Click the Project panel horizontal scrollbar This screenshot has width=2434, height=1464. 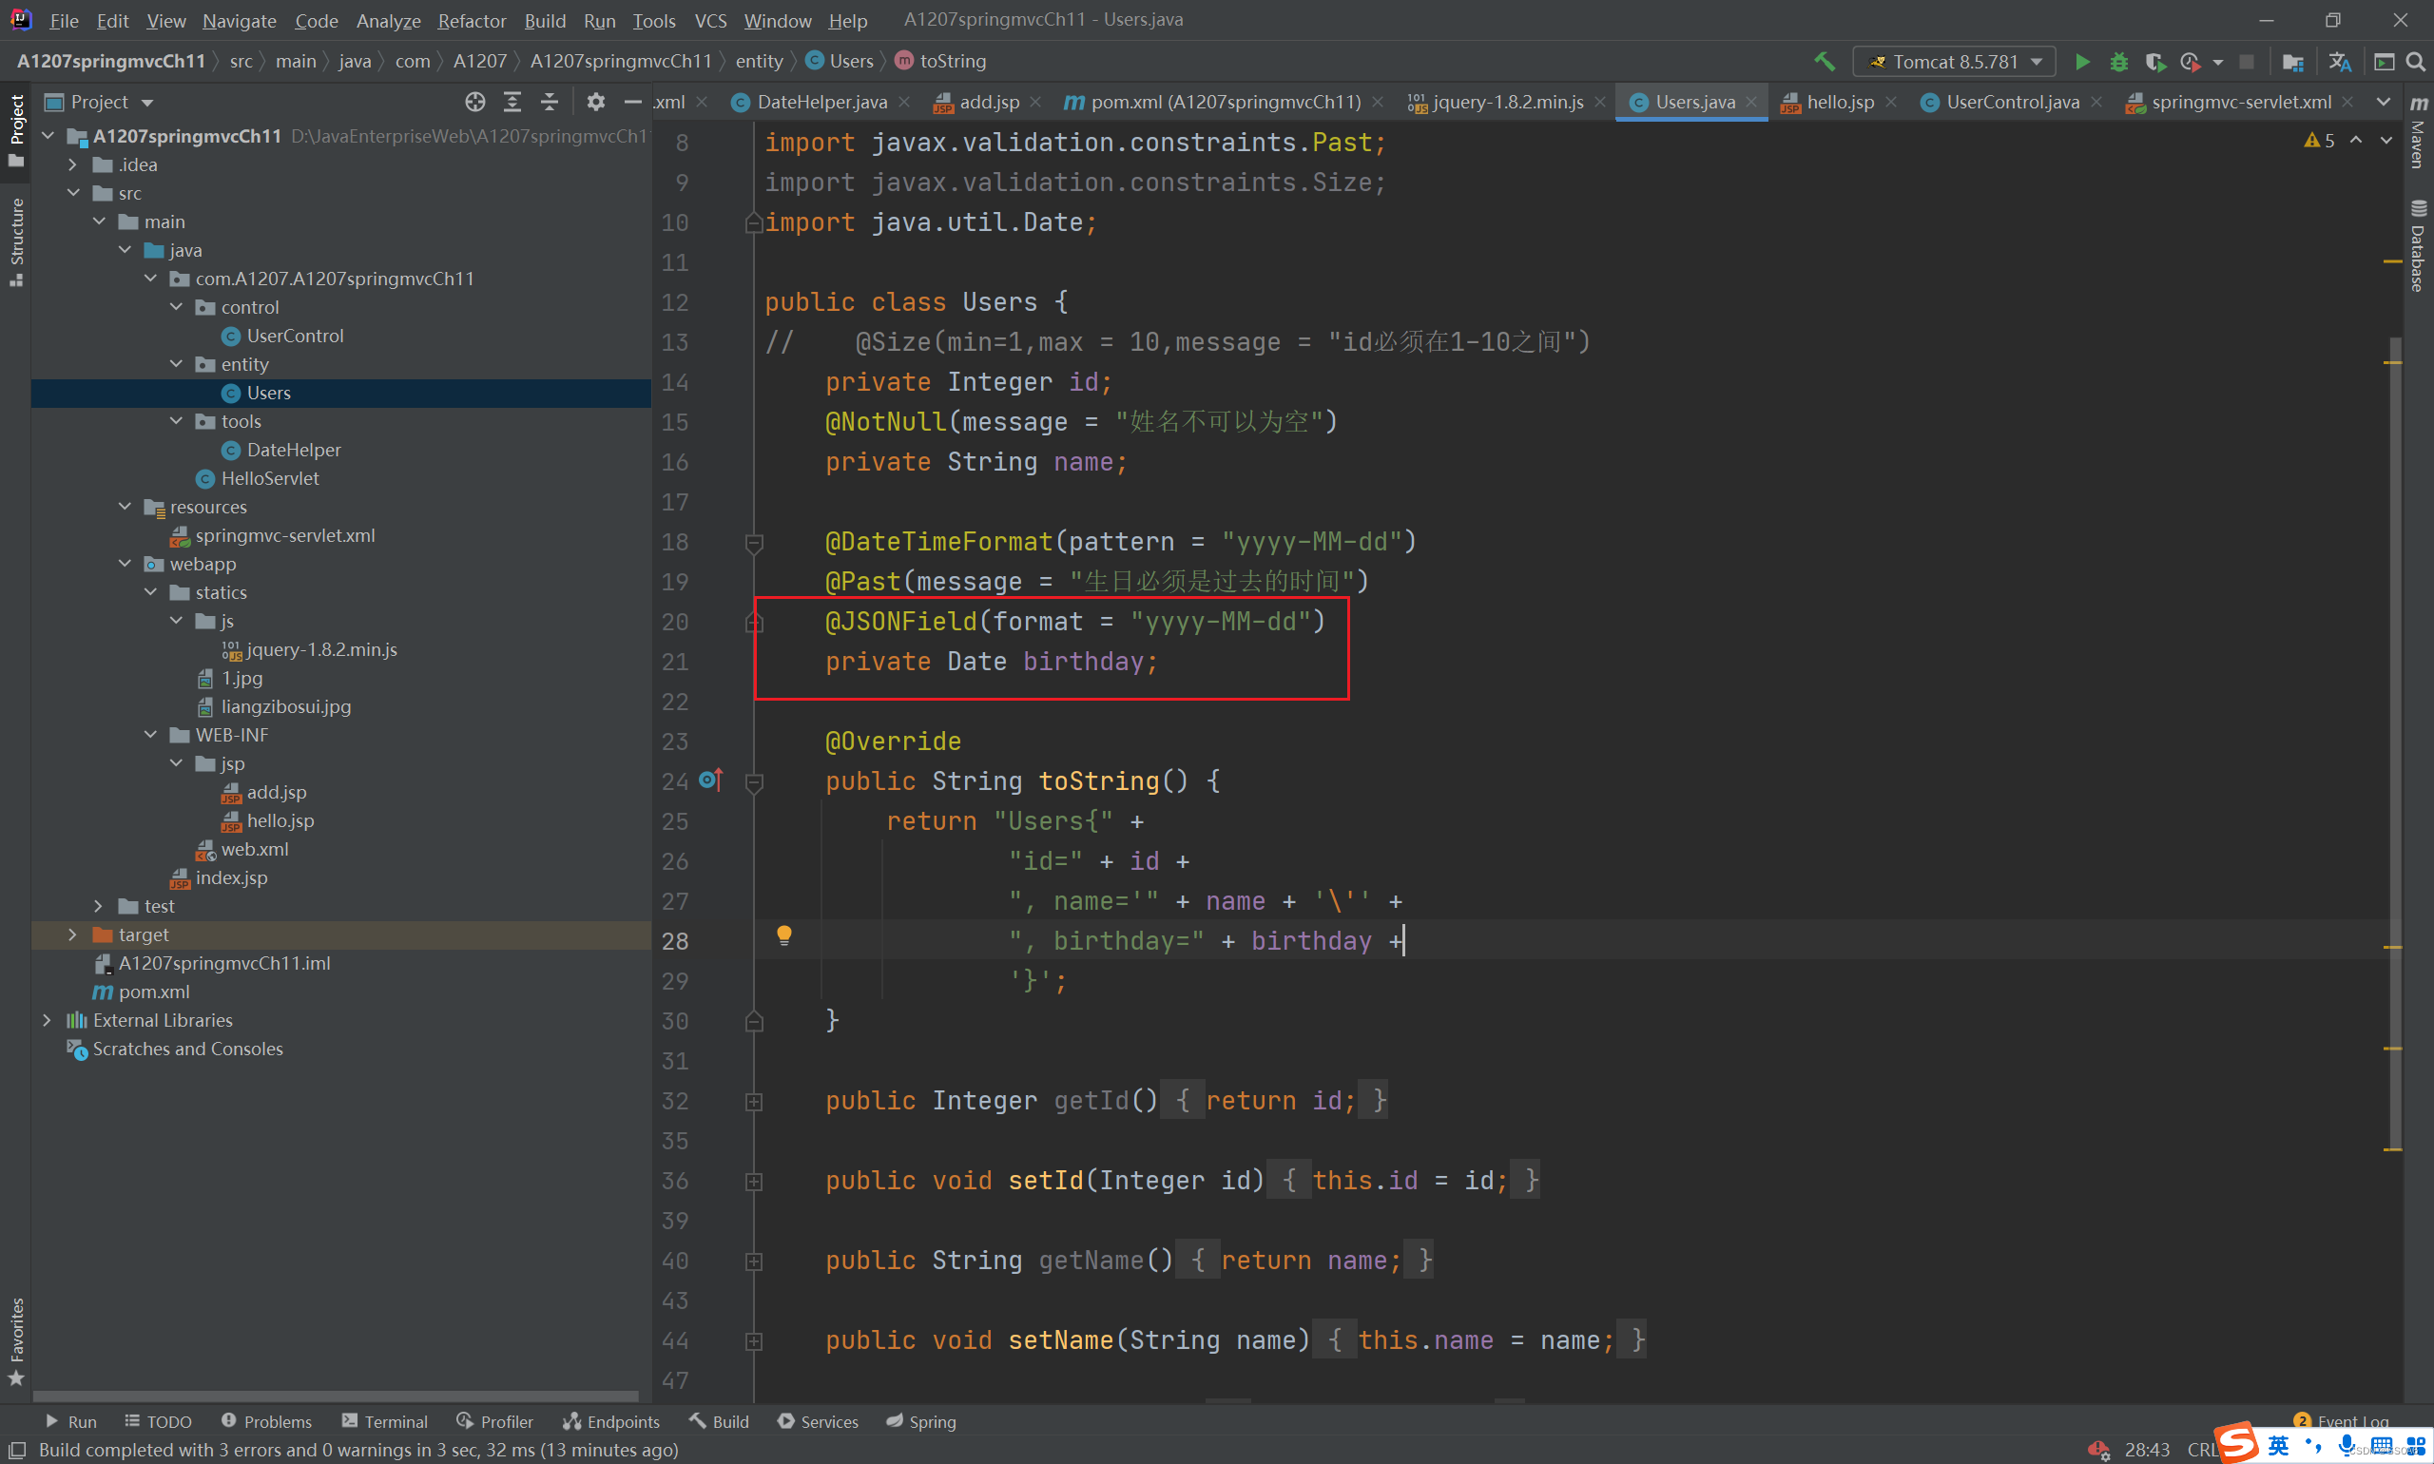click(337, 1396)
